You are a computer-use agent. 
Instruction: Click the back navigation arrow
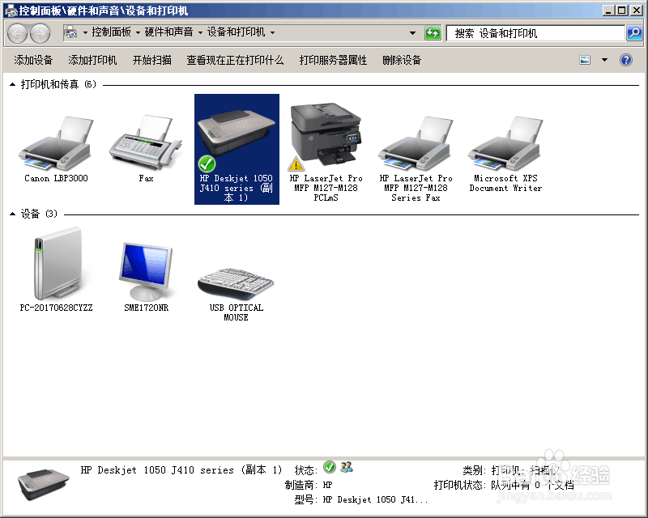point(17,33)
